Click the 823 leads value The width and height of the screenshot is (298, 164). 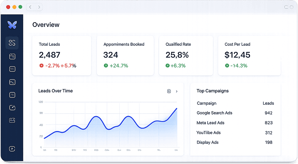point(269,123)
